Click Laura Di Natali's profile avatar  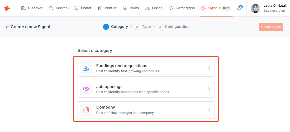pyautogui.click(x=255, y=9)
